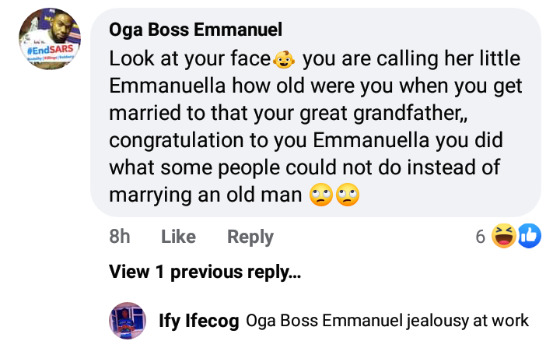Image resolution: width=560 pixels, height=348 pixels.
Task: Reply to Oga Boss Emmanuel's comment
Action: coord(250,237)
